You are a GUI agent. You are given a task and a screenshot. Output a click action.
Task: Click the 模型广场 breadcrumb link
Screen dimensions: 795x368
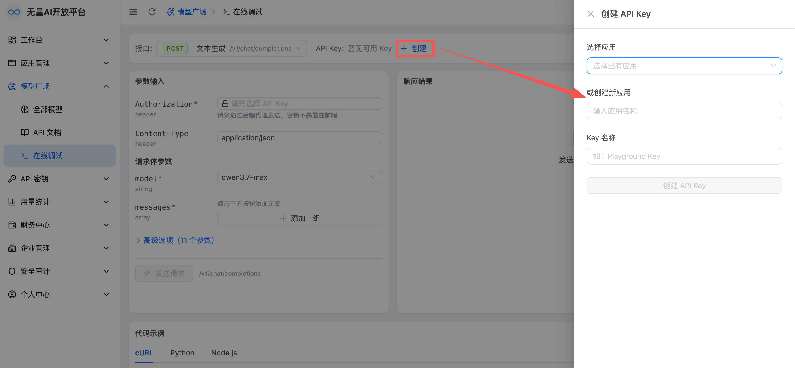click(187, 12)
